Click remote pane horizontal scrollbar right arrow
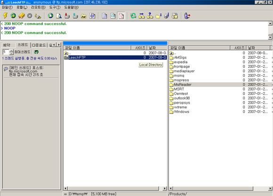This screenshot has width=273, height=196. tap(270, 188)
